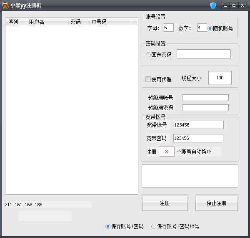Click the 宽带账号 input field

pyautogui.click(x=198, y=125)
